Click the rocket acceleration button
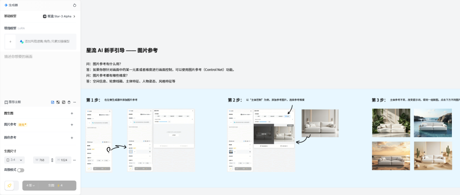Image resolution: width=460 pixels, height=195 pixels. [x=9, y=186]
